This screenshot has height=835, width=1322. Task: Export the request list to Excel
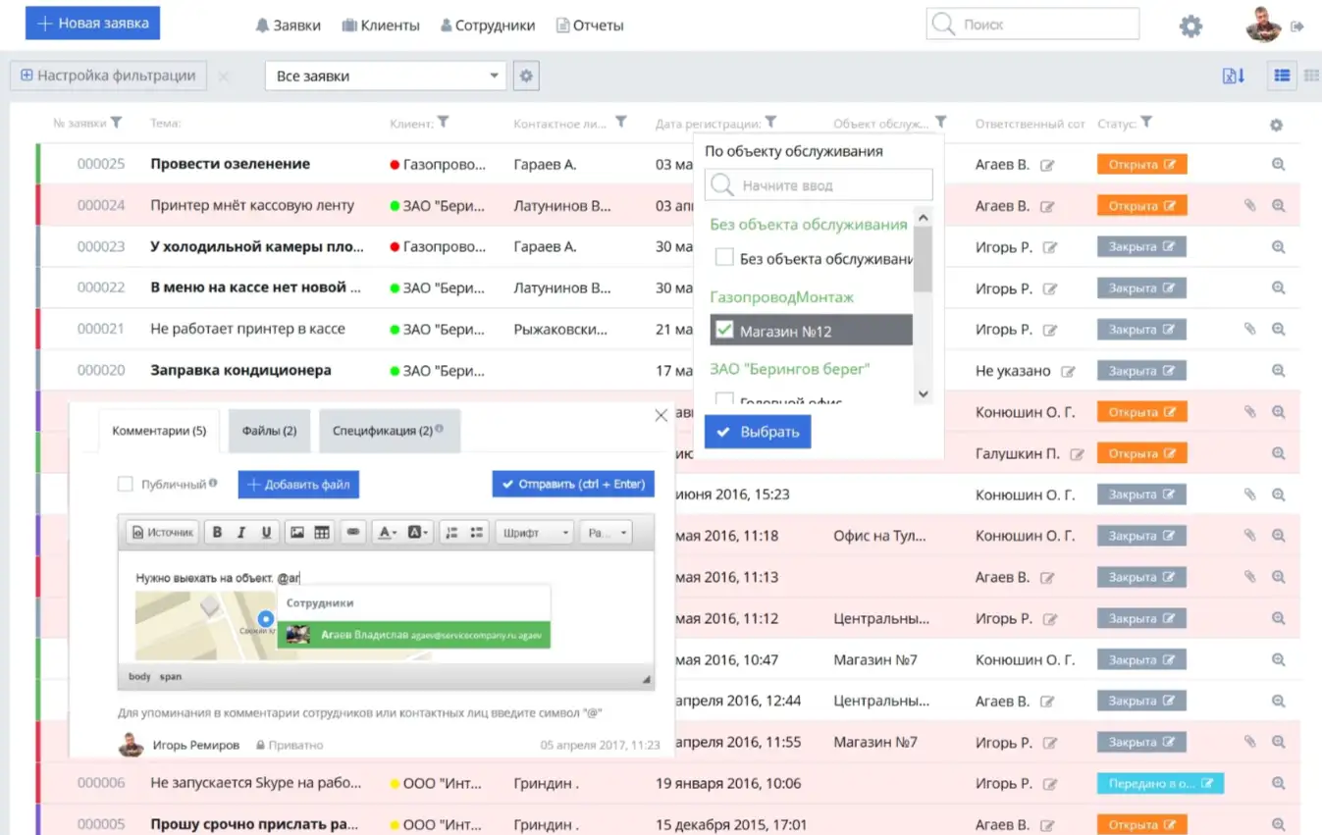(x=1233, y=76)
